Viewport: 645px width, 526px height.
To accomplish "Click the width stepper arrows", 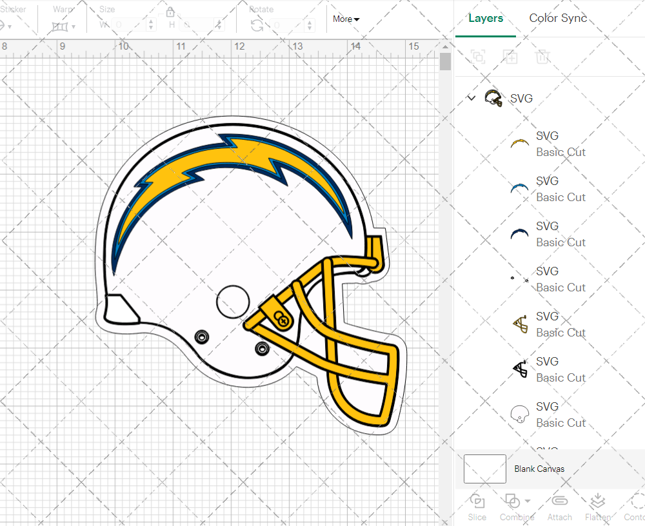I will point(152,24).
